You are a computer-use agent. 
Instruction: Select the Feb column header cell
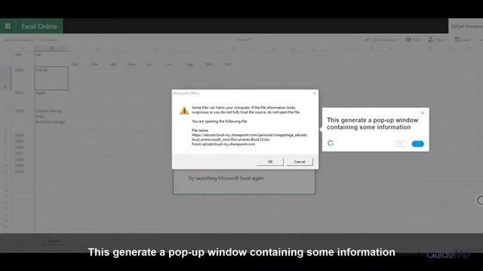tap(75, 64)
